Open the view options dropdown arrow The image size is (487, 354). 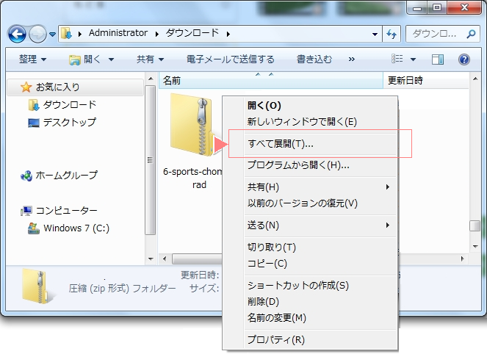[x=413, y=59]
